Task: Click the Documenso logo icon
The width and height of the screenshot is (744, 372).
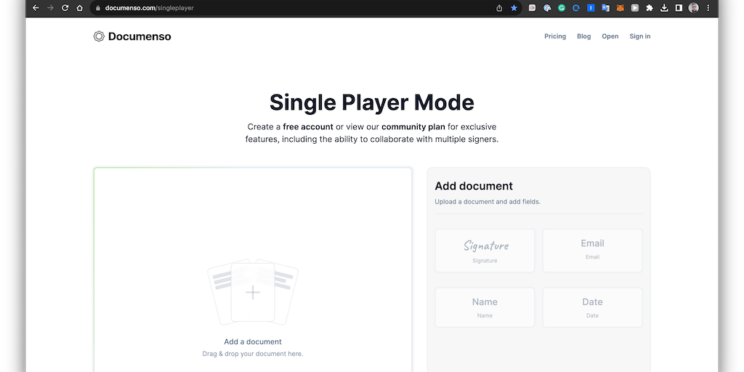Action: pos(99,36)
